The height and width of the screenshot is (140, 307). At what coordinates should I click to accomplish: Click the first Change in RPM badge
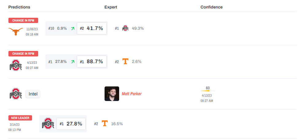[x=23, y=20]
